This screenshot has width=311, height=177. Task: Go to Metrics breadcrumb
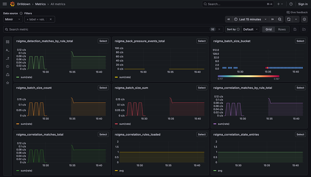[x=40, y=4]
